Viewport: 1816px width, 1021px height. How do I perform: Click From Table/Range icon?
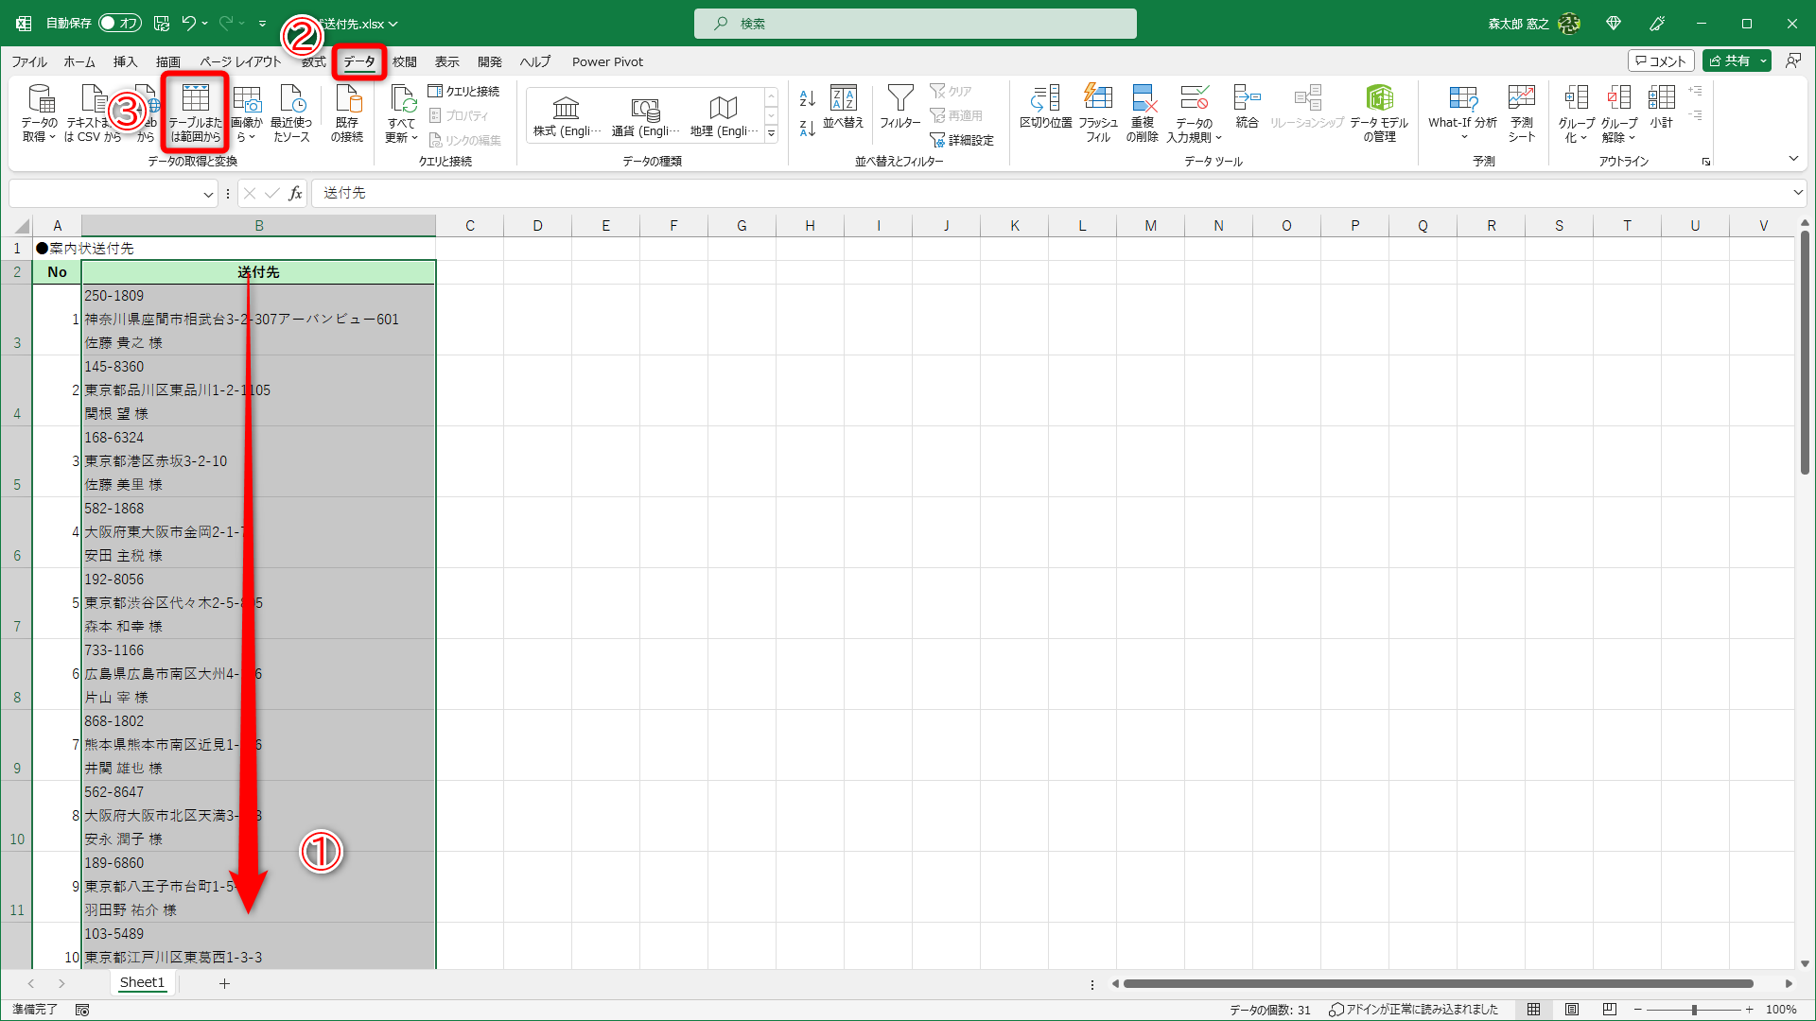point(195,98)
